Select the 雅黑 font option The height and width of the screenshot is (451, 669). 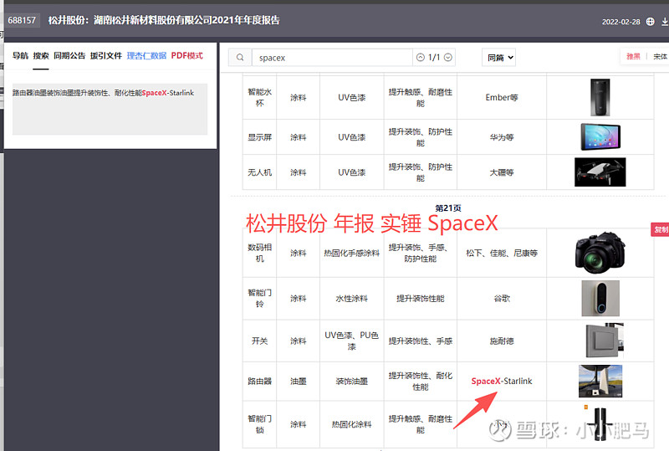[633, 56]
